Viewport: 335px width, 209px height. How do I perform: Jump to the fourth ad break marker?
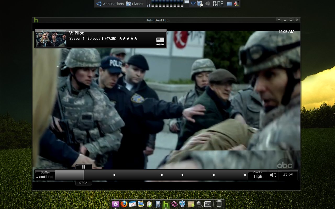click(x=214, y=175)
